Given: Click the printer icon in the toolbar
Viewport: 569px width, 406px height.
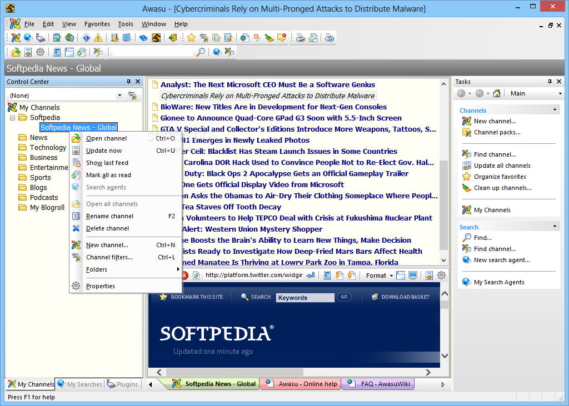Looking at the screenshot, I should pyautogui.click(x=301, y=38).
